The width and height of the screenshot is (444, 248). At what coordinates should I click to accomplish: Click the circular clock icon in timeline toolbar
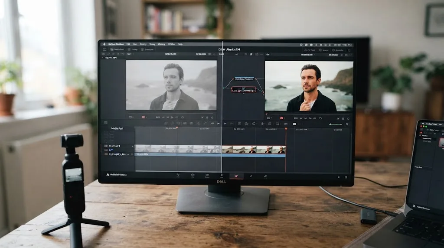tap(246, 124)
